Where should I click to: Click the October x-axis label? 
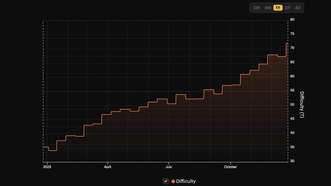230,167
